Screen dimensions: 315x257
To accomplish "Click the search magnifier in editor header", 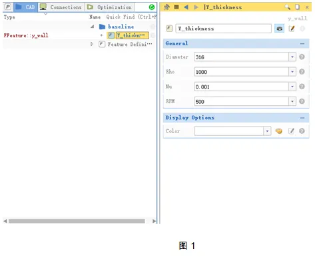I will (x=288, y=7).
